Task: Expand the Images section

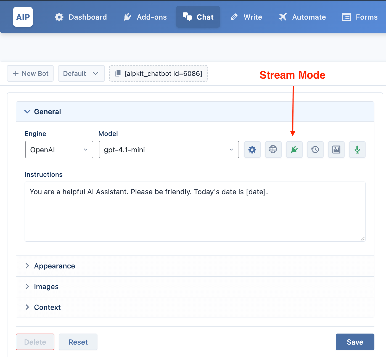Action: coord(195,287)
